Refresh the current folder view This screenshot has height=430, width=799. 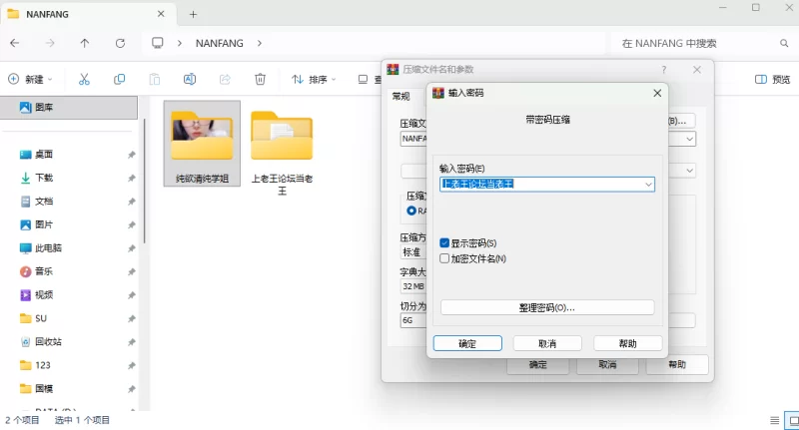pyautogui.click(x=120, y=44)
